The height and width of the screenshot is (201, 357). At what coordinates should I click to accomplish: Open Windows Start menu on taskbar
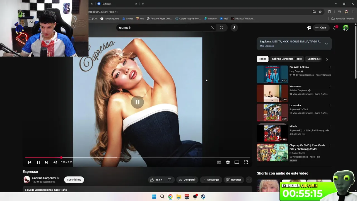tap(154, 197)
